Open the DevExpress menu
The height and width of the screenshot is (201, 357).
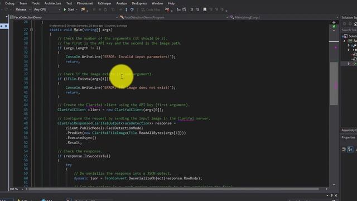[139, 3]
